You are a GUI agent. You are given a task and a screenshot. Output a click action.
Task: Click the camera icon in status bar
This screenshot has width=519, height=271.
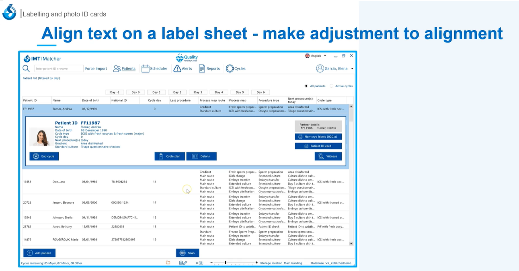click(x=201, y=263)
